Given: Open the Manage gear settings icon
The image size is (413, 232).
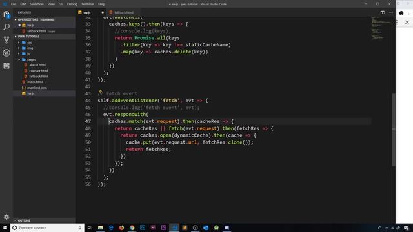Looking at the screenshot, I should tap(6, 217).
